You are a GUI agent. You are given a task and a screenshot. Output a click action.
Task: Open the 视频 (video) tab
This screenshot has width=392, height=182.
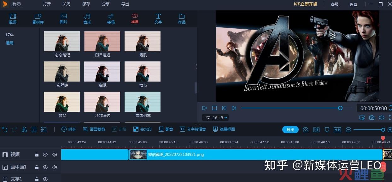pos(13,19)
